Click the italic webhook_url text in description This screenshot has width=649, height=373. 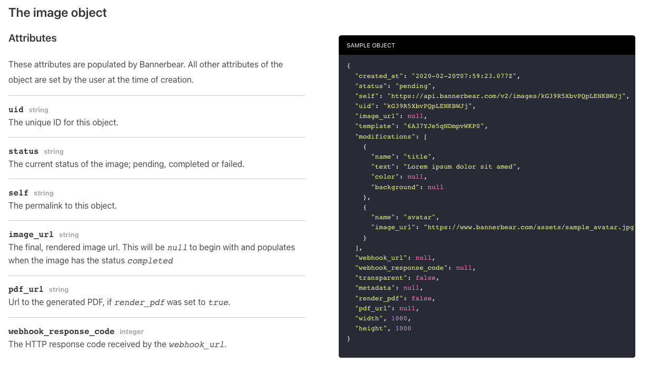[x=196, y=345]
